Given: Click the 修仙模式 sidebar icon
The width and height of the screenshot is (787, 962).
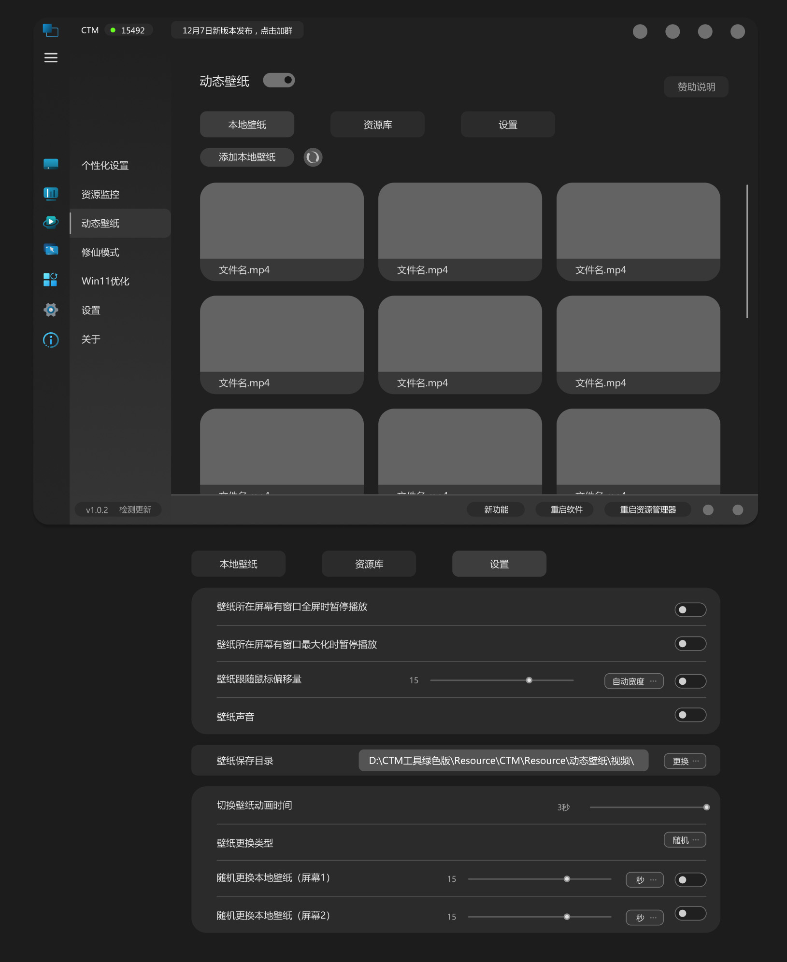Looking at the screenshot, I should (x=51, y=250).
